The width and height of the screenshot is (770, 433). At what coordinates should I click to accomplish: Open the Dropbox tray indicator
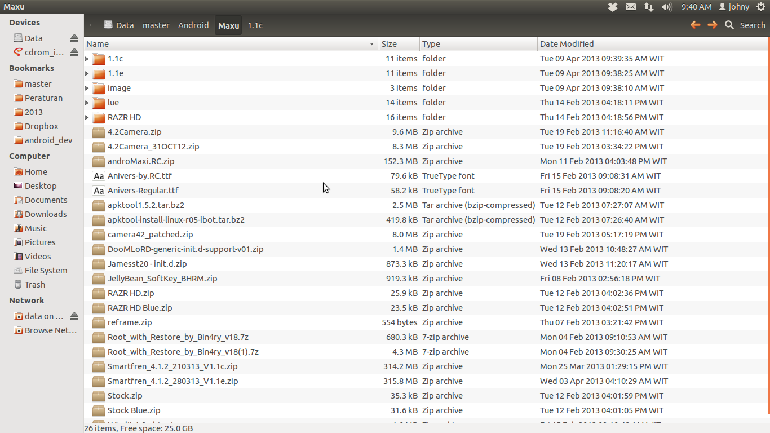pos(613,7)
